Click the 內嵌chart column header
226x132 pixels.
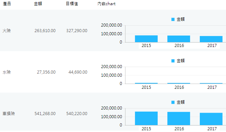[106, 4]
